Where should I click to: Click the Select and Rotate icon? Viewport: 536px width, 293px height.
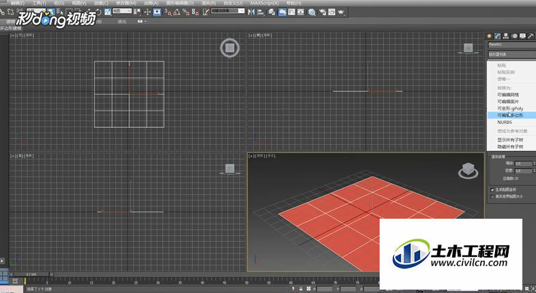(99, 12)
